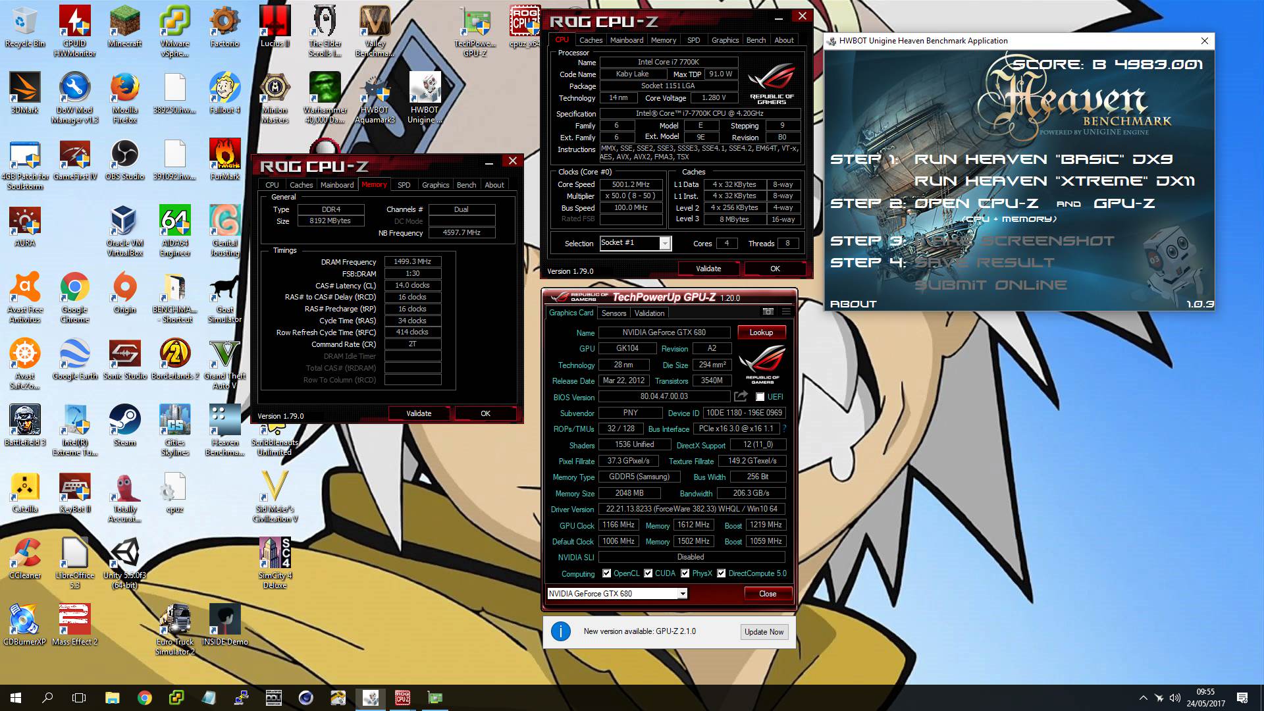The width and height of the screenshot is (1264, 711).
Task: Click RUN HEAVEN "XTREME" DX11
Action: (1054, 181)
